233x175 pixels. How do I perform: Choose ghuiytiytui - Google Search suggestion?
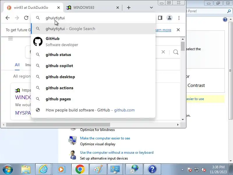click(93, 29)
